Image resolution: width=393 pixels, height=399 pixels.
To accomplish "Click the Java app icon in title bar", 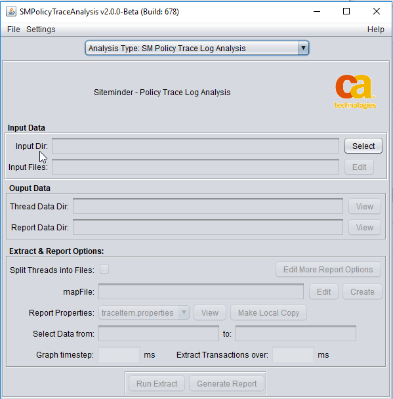I will point(11,11).
